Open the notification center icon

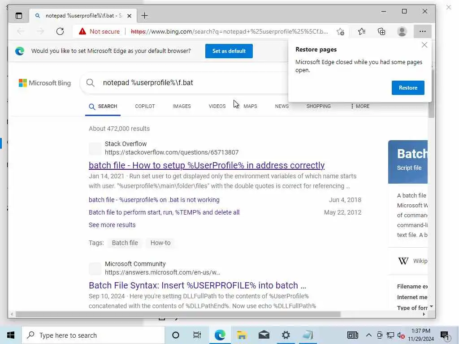click(x=445, y=335)
